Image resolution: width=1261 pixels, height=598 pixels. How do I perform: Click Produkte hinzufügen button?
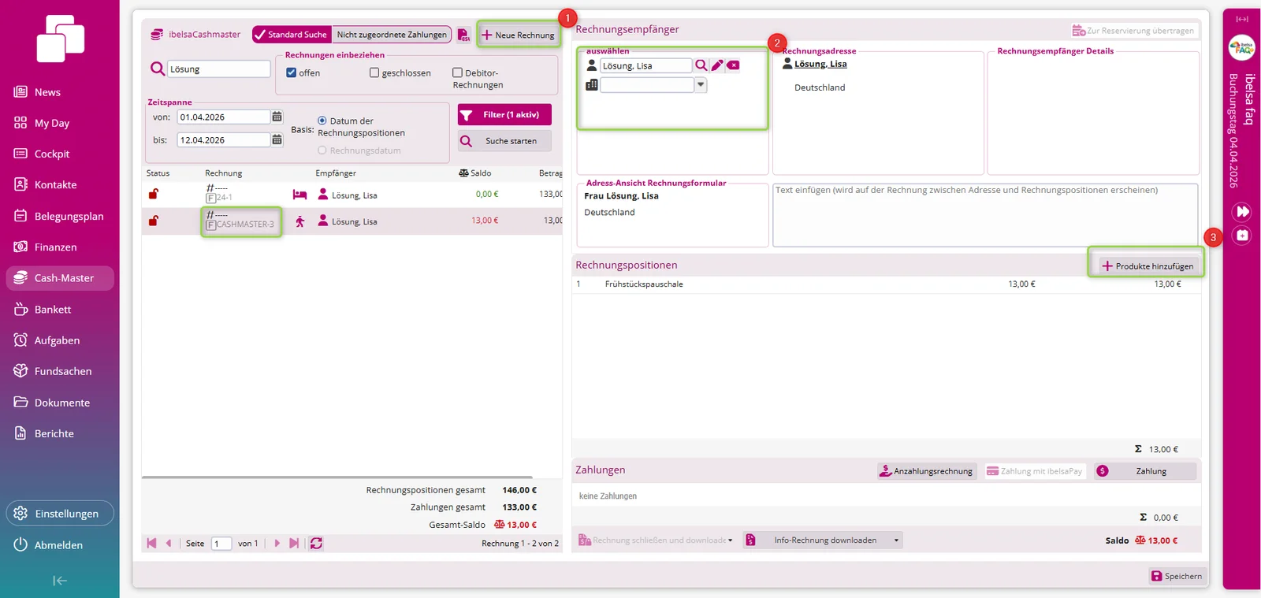tap(1147, 266)
